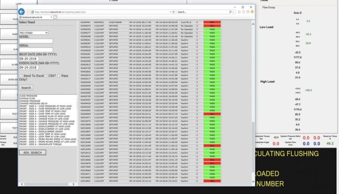
Task: Select CHARGE FLOW in parameter list
Action: tap(27, 99)
